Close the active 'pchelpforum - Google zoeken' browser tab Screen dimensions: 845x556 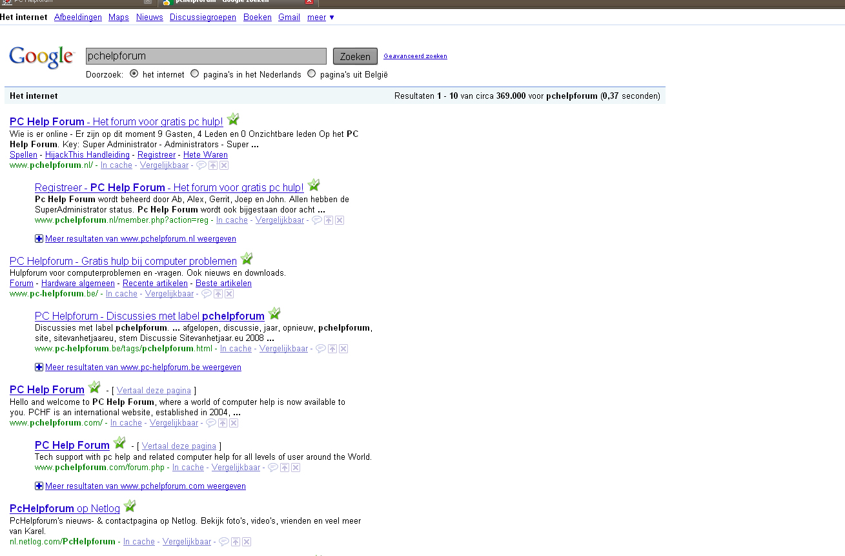(x=309, y=2)
